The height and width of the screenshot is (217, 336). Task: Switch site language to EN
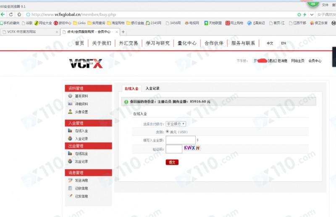[283, 43]
